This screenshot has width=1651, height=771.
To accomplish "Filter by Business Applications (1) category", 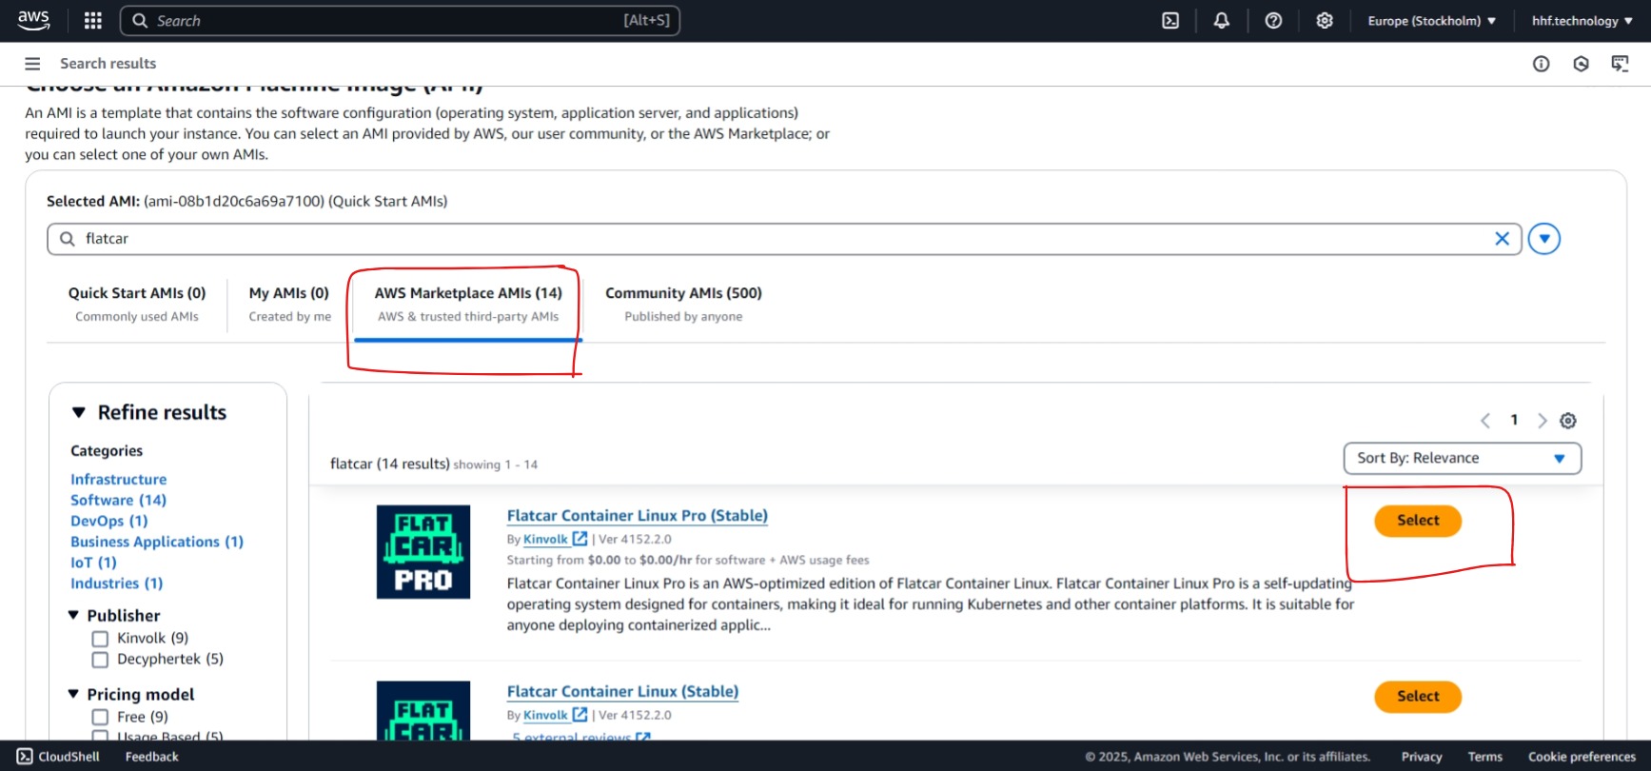I will [157, 542].
